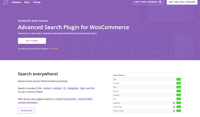Open the Custom Fields settings gear
The height and width of the screenshot is (117, 200).
pyautogui.click(x=174, y=111)
